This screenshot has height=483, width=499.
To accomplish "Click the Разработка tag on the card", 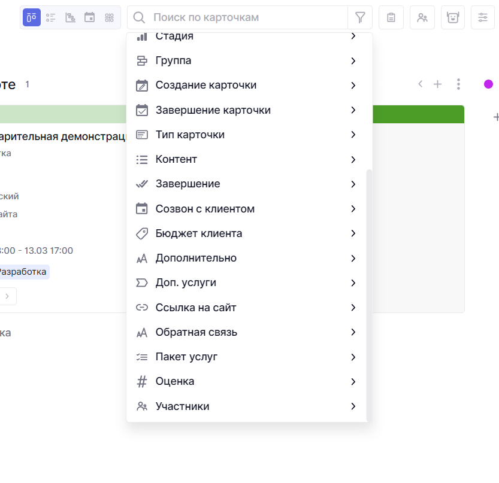I will point(23,272).
